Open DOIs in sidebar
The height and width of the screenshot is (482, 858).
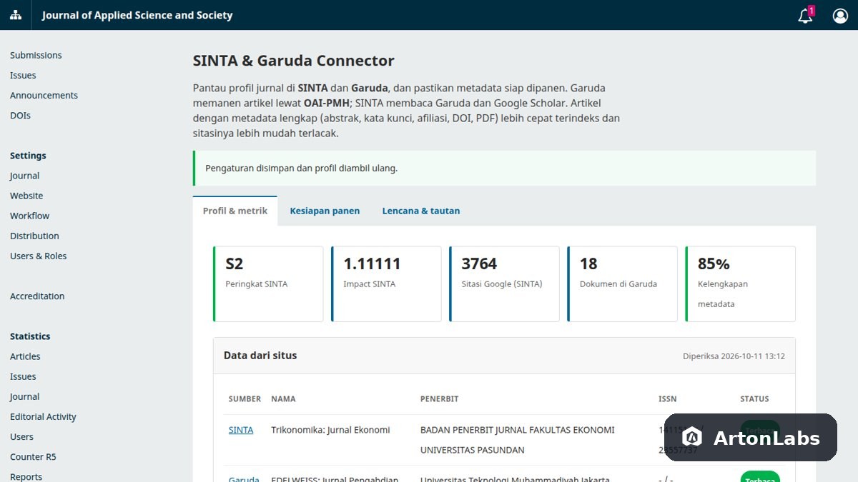click(20, 115)
